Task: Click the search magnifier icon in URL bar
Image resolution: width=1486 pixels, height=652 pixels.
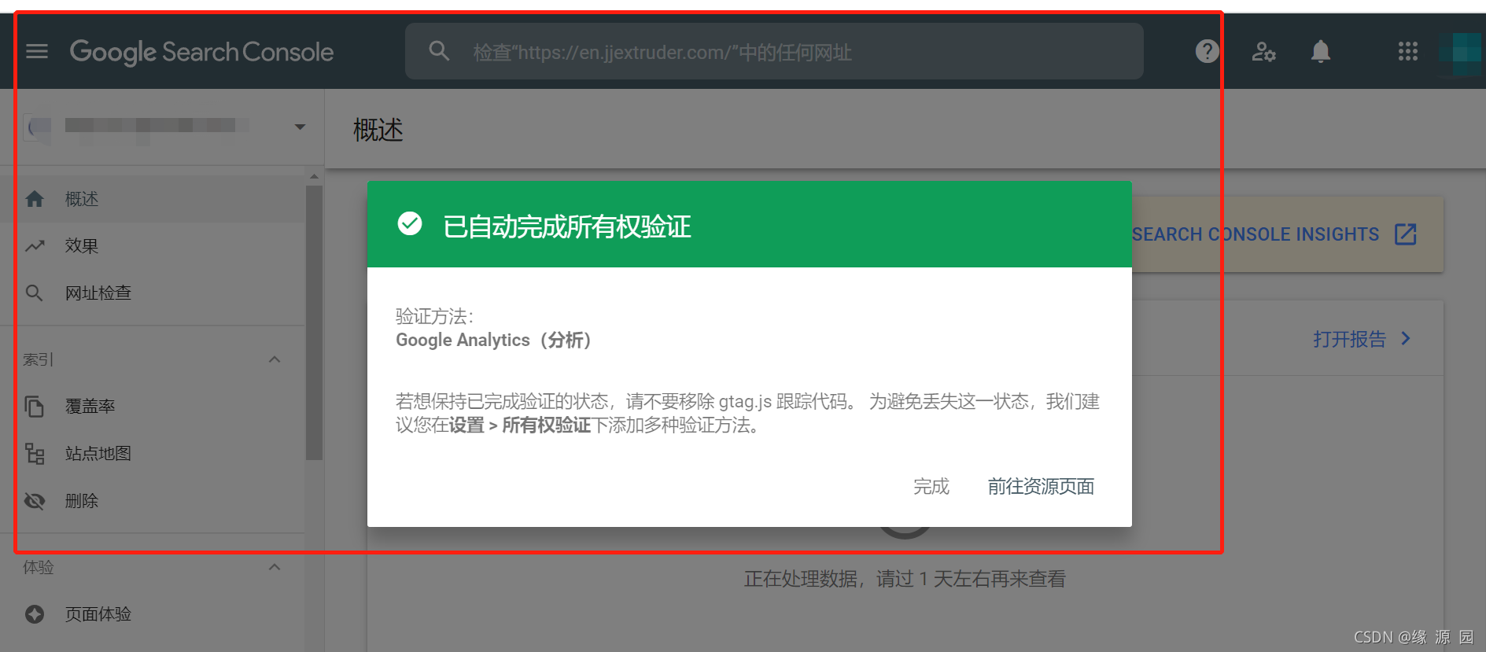Action: [439, 52]
